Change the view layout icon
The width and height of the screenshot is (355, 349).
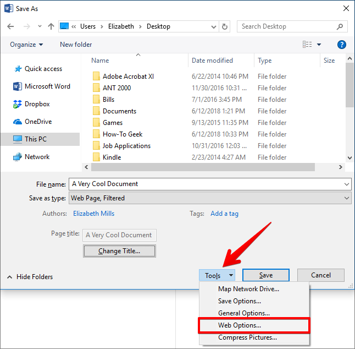[x=308, y=45]
